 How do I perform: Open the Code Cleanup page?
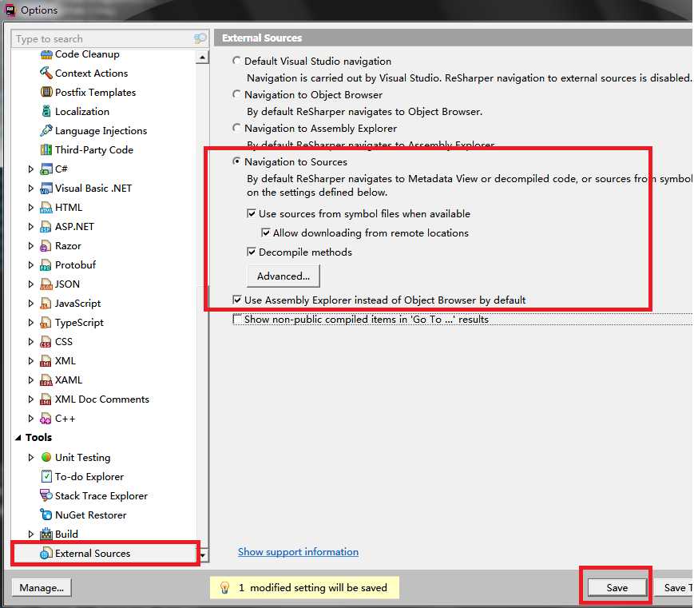tap(87, 54)
